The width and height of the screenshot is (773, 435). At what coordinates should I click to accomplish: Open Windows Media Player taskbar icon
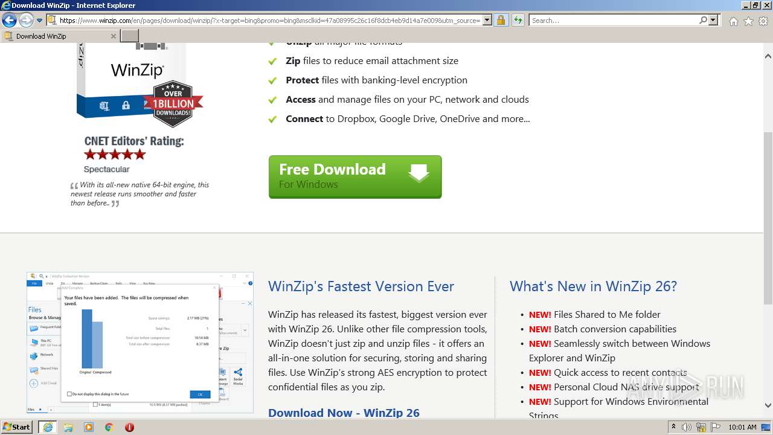[x=89, y=427]
